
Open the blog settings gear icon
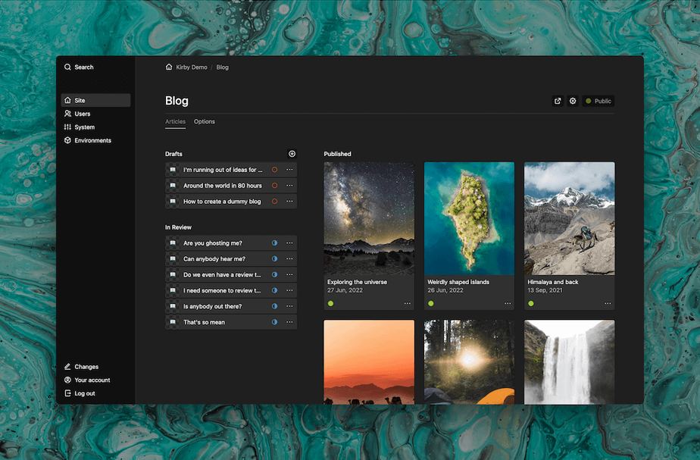coord(573,101)
